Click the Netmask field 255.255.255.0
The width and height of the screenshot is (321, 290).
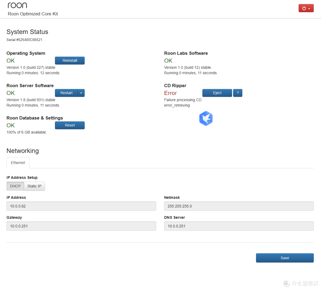point(239,206)
